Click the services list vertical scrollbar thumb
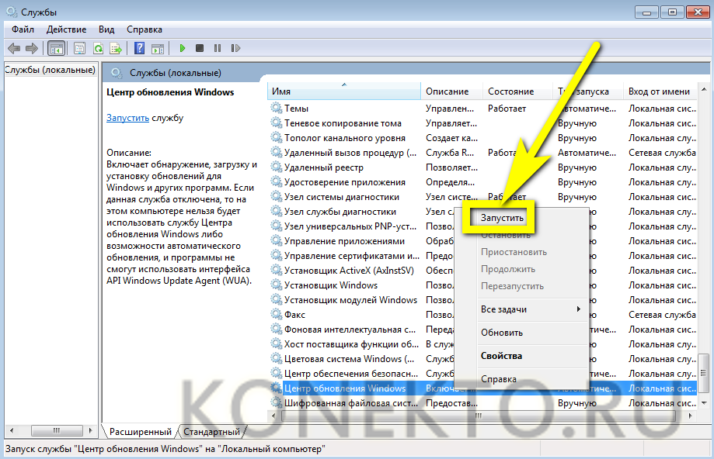 [704, 374]
